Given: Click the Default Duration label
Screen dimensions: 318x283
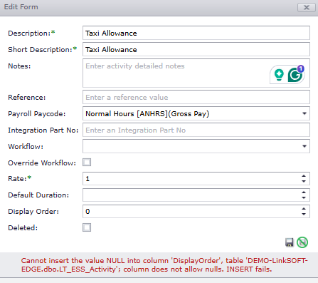Looking at the screenshot, I should pyautogui.click(x=38, y=195).
